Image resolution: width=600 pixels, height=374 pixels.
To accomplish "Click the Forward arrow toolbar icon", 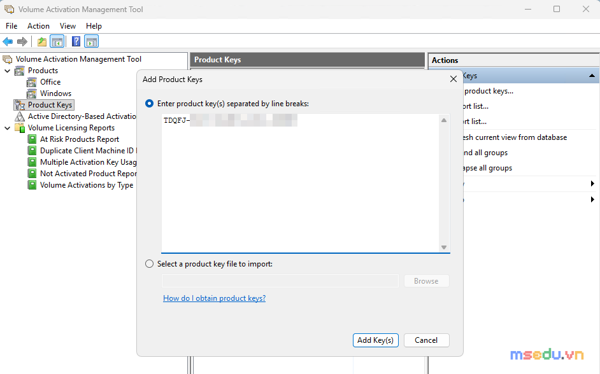I will (x=22, y=41).
